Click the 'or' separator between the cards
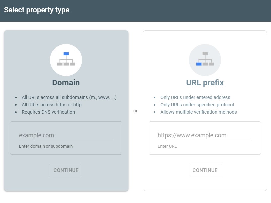The width and height of the screenshot is (271, 203). (135, 111)
